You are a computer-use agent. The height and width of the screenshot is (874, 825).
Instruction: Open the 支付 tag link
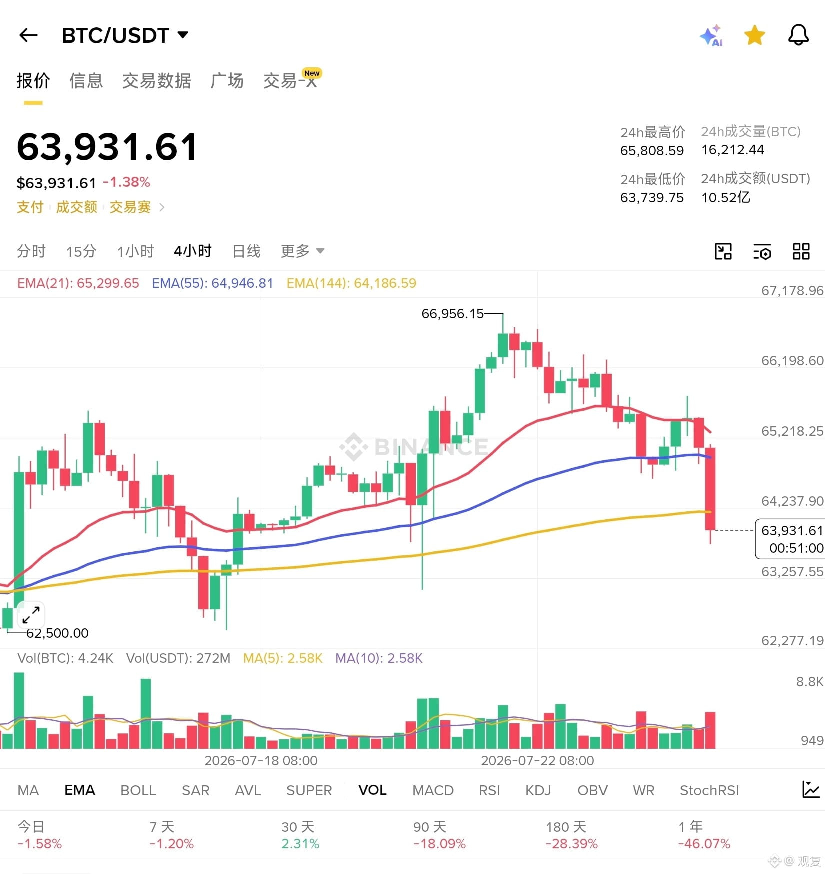click(30, 207)
